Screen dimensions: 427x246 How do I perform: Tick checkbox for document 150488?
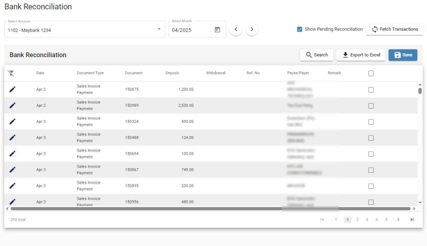pos(371,138)
